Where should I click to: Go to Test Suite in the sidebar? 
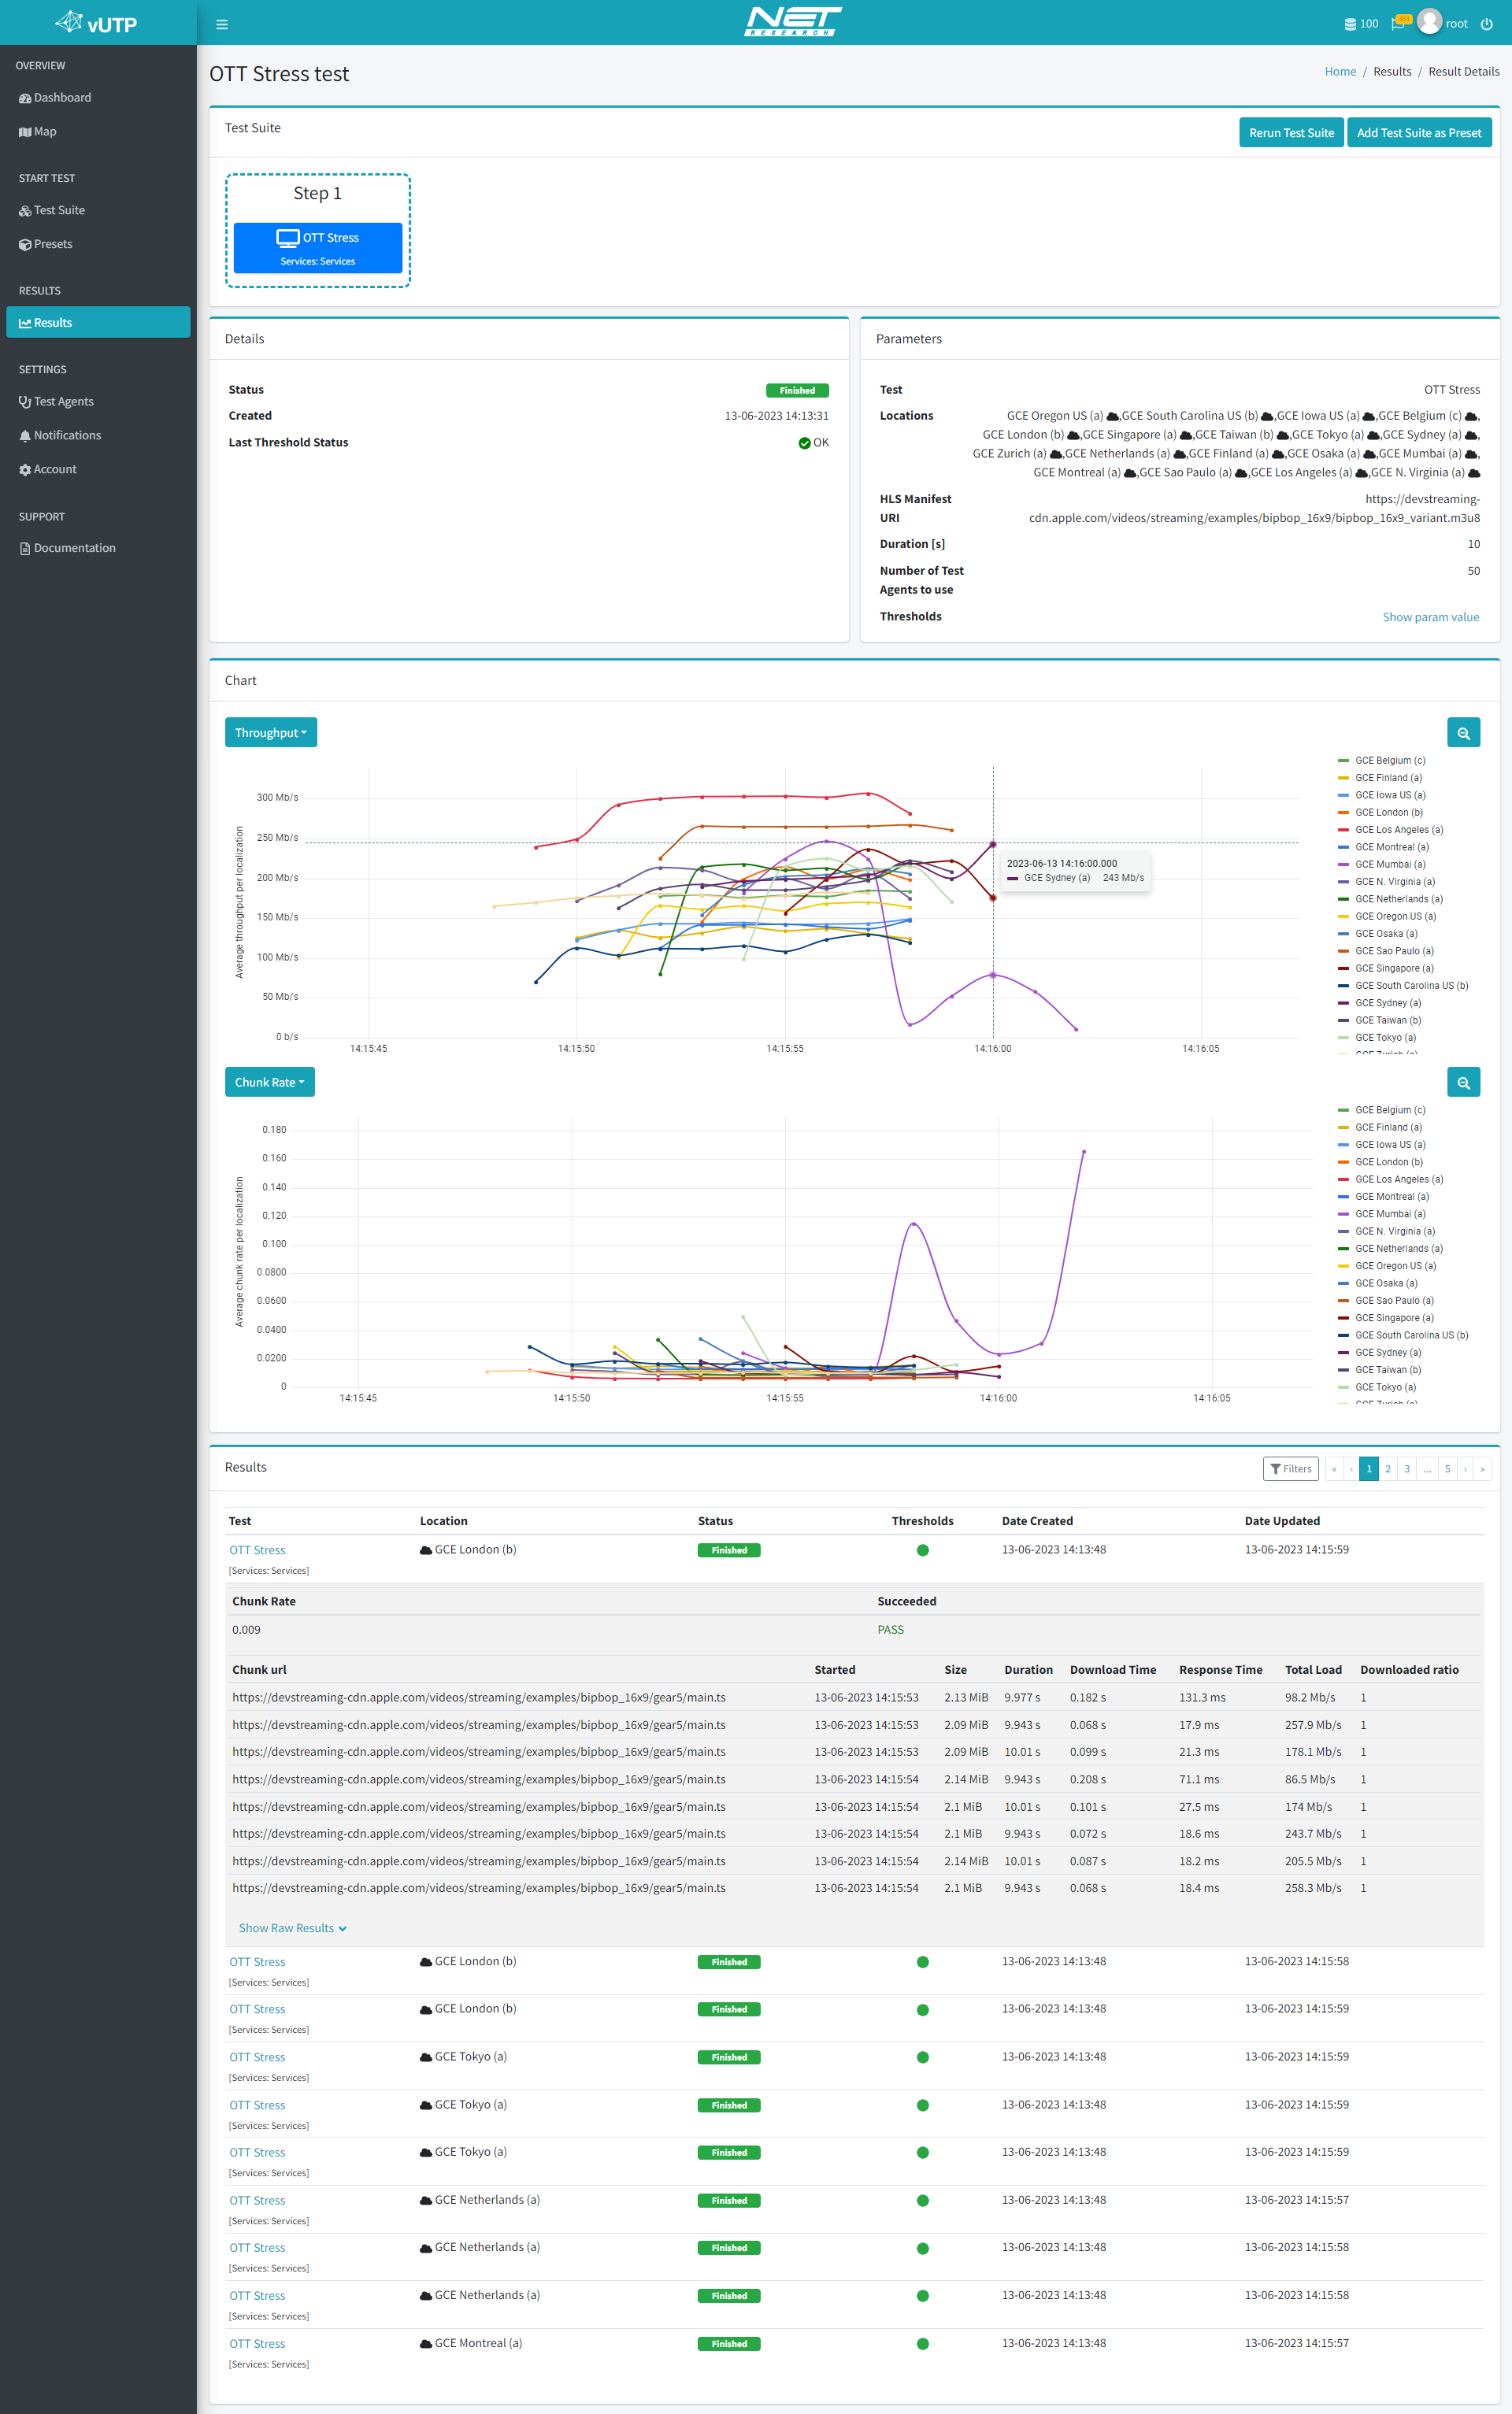click(x=98, y=211)
